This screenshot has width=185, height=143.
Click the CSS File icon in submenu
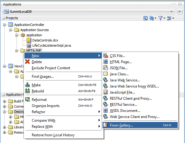pos(106,55)
